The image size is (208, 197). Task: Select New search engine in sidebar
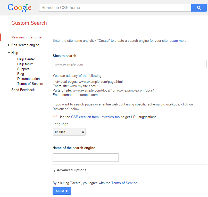pos(26,37)
